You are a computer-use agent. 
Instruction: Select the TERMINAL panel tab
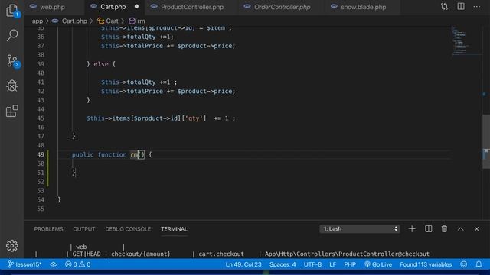174,229
